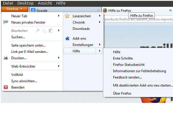Click the red X icon beside Beenden
This screenshot has height=115, width=173.
(x=6, y=87)
